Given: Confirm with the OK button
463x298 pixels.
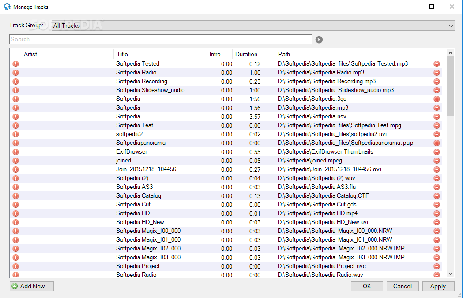Looking at the screenshot, I should tap(367, 286).
